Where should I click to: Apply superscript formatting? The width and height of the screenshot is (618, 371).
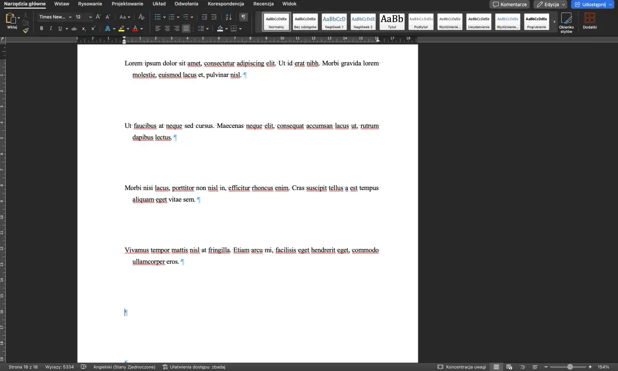pyautogui.click(x=93, y=29)
